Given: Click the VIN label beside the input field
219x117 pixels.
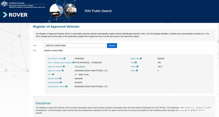Looking at the screenshot, I should click(34, 45).
